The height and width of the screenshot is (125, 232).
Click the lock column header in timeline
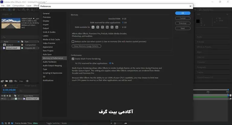(10, 95)
